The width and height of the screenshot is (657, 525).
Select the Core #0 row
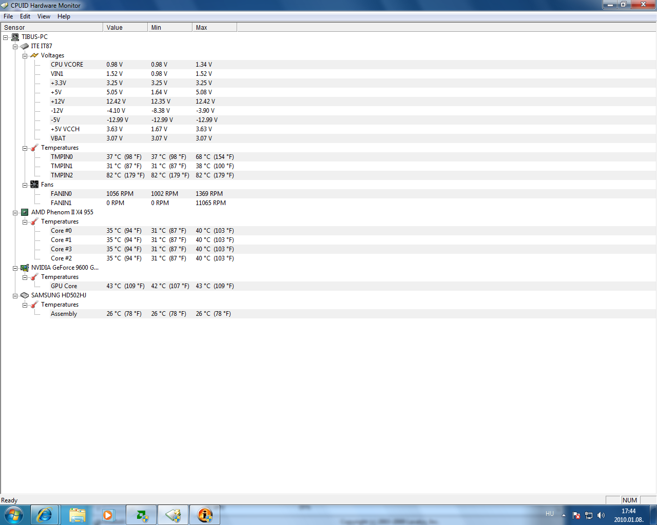coord(353,231)
